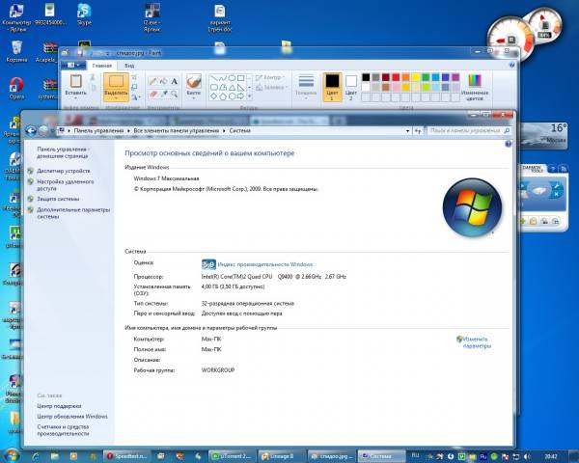579x463 pixels.
Task: Expand the Вставить paste dropdown arrow
Action: coord(75,98)
